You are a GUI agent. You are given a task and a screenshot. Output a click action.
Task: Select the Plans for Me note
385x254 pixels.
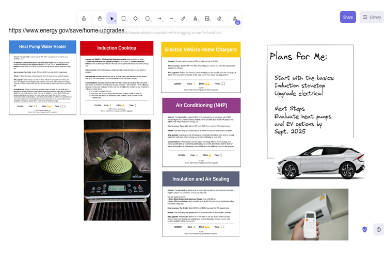point(310,98)
